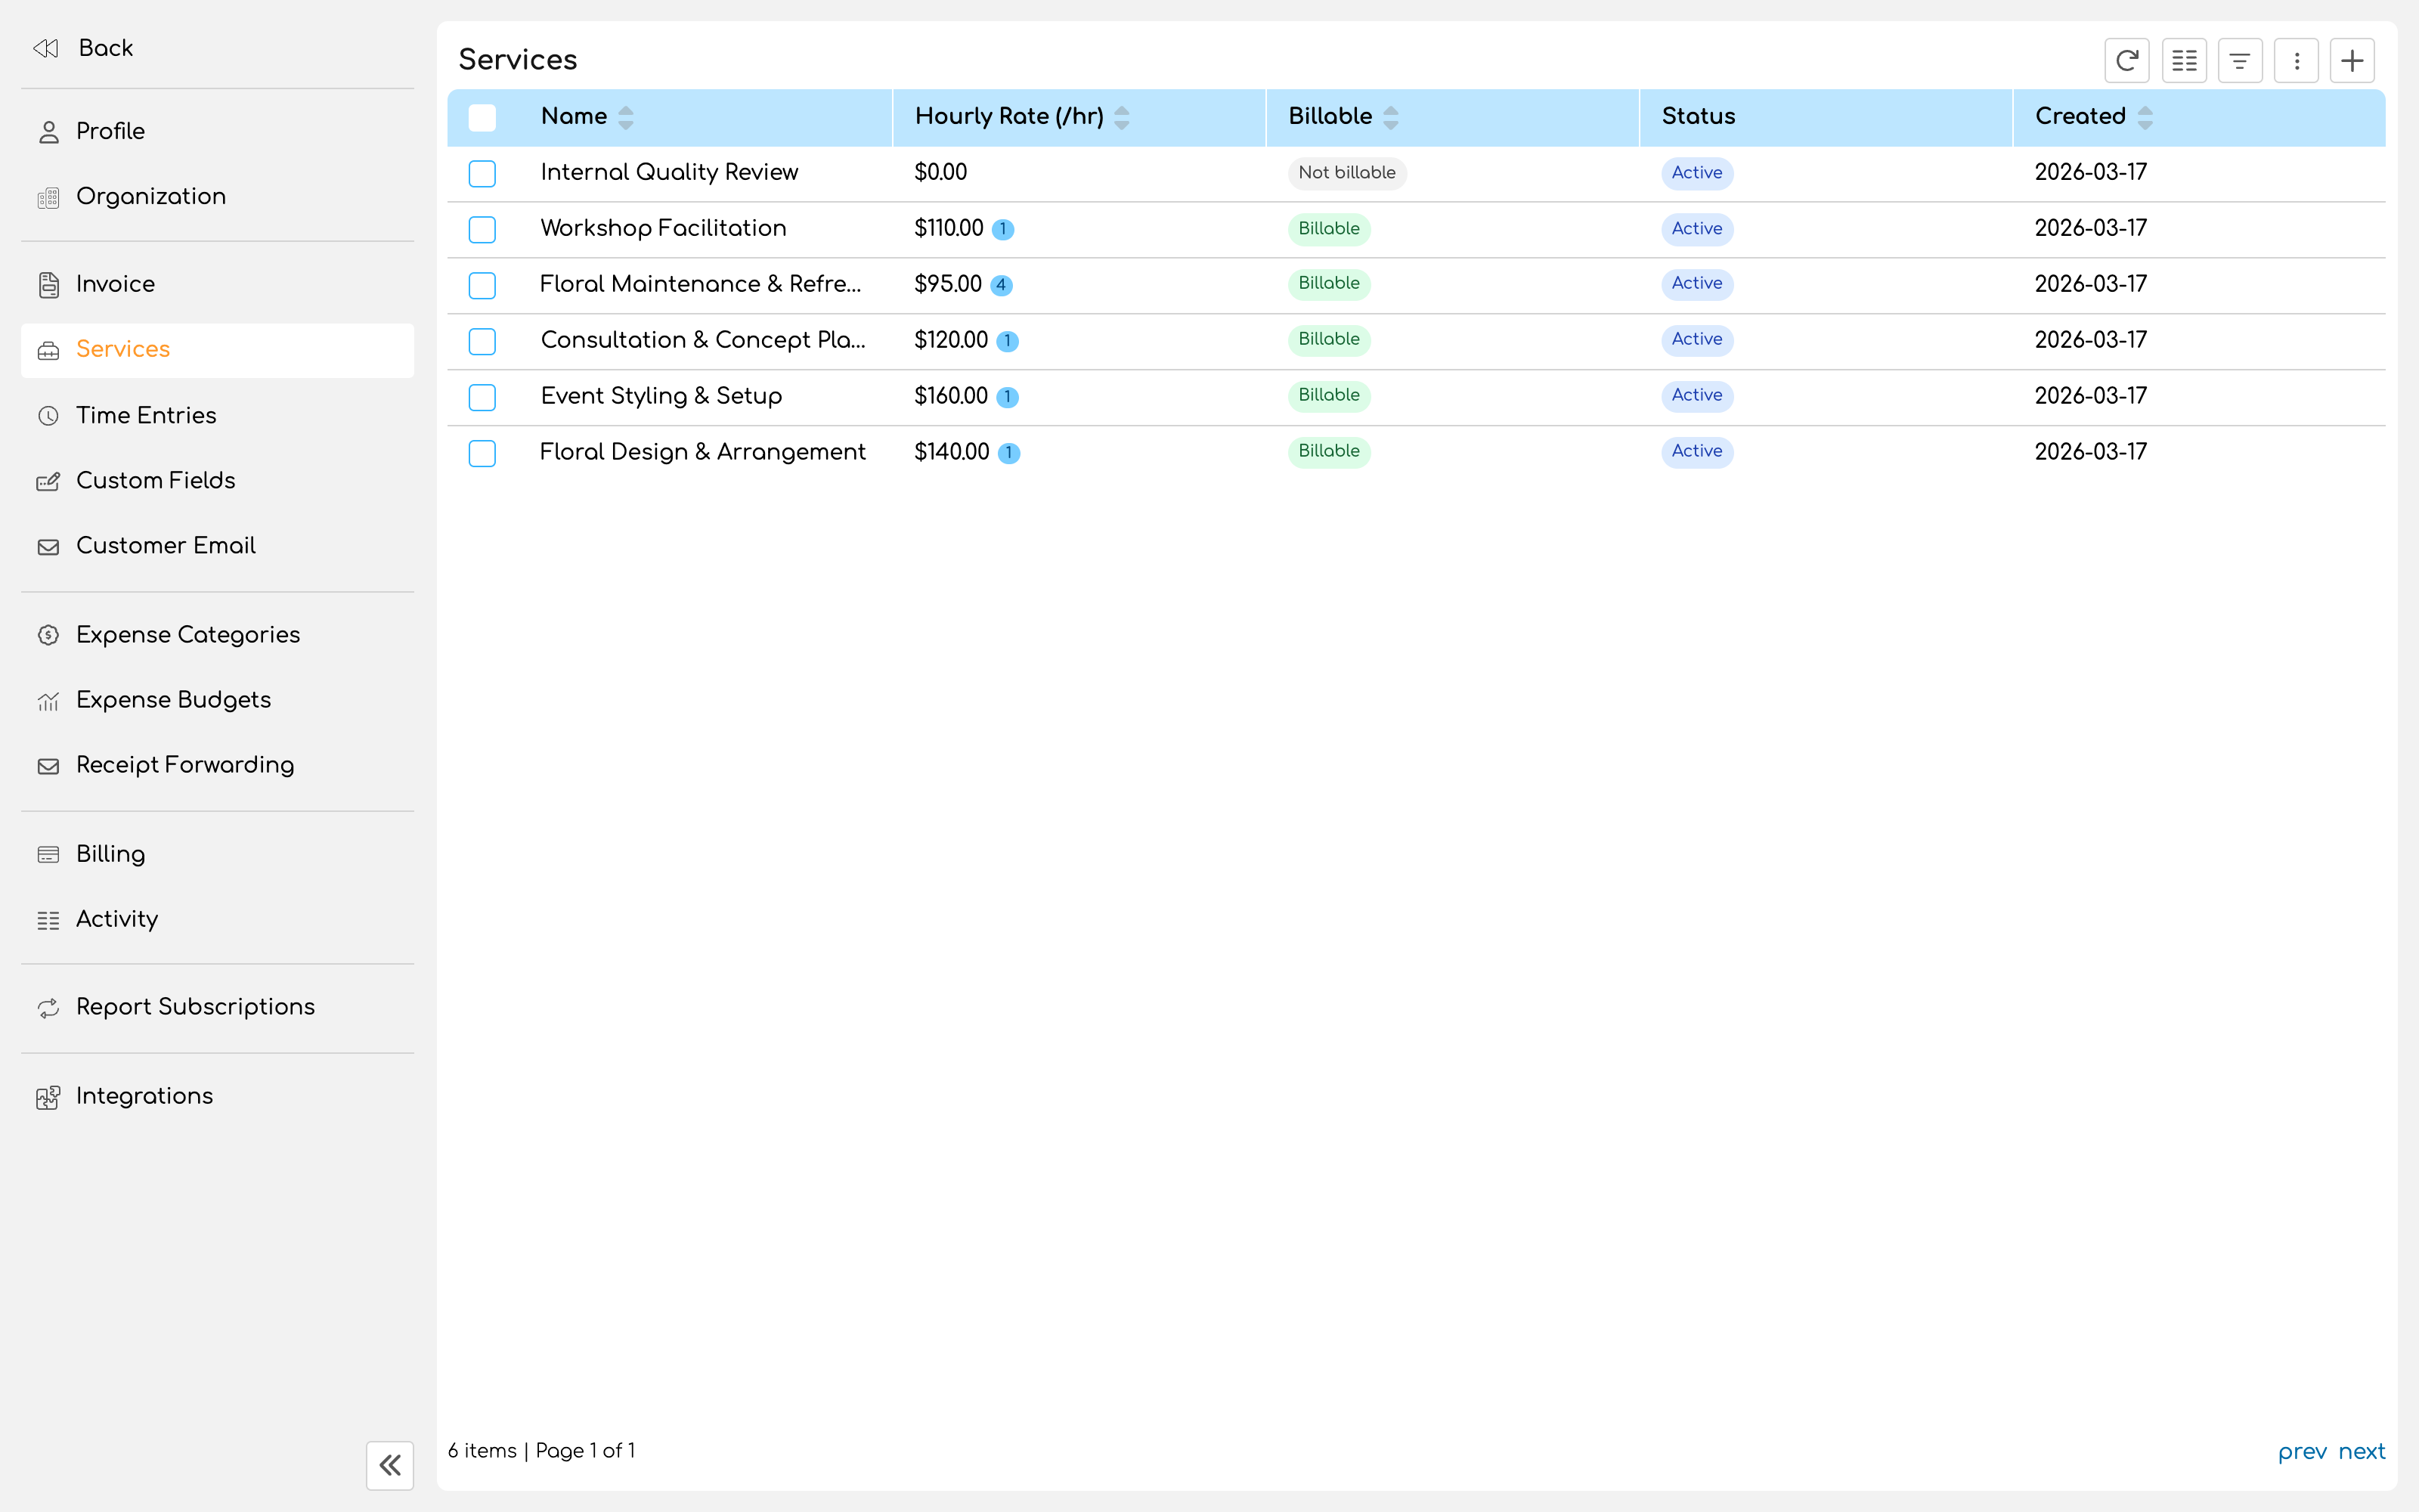This screenshot has width=2419, height=1512.
Task: Sort by Name column arrows
Action: click(x=626, y=117)
